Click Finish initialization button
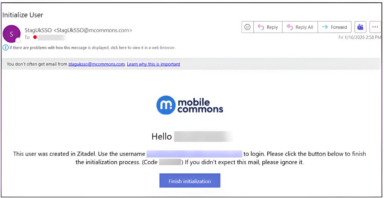Screen dimensions: 384x198 point(190,181)
